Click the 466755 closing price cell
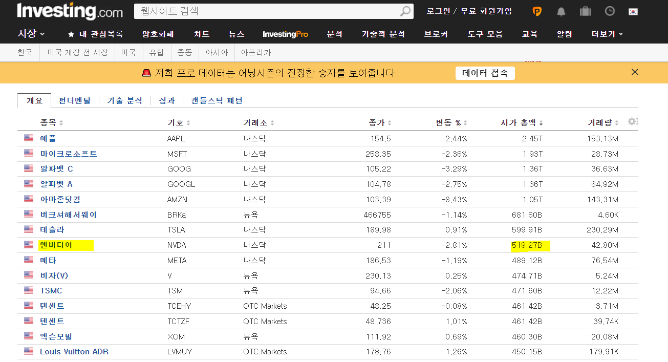This screenshot has width=668, height=362. point(377,215)
